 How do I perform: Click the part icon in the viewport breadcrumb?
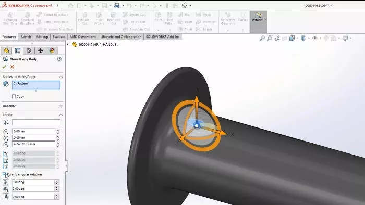(75, 44)
